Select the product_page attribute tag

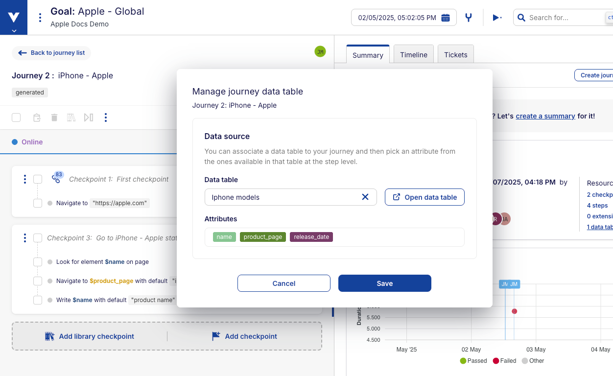point(263,237)
